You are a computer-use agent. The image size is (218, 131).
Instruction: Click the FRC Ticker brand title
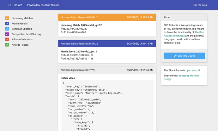(14, 5)
